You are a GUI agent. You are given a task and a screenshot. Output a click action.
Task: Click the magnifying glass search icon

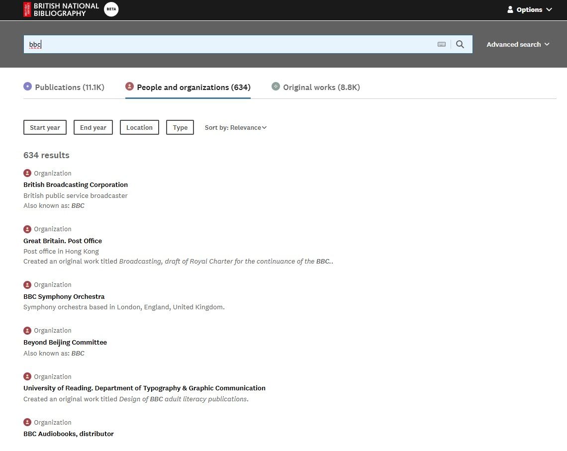(x=460, y=44)
